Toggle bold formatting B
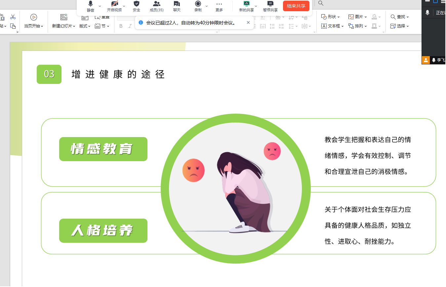Image resolution: width=446 pixels, height=287 pixels. (x=121, y=26)
